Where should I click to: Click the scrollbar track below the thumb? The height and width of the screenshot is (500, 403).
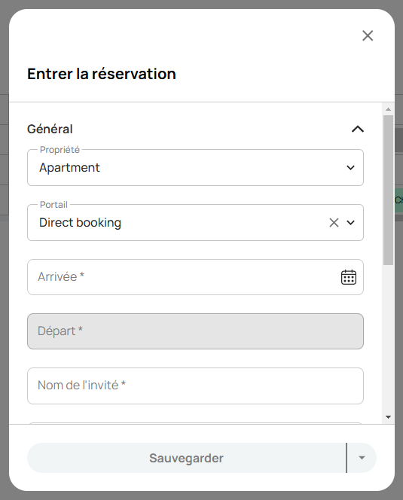pyautogui.click(x=389, y=339)
